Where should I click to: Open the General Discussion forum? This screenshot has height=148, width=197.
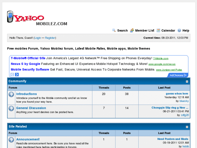tap(31, 108)
